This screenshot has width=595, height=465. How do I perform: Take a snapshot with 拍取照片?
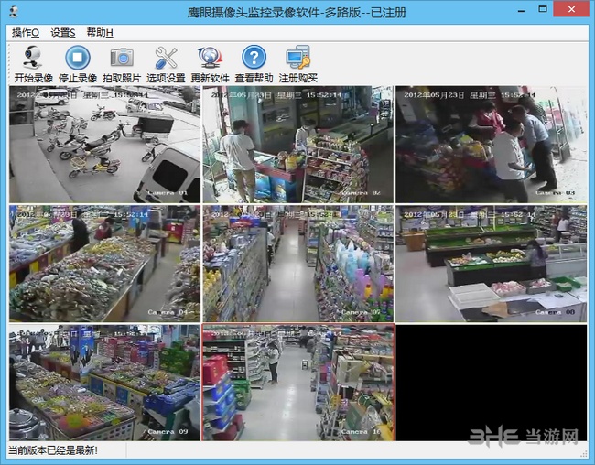pos(122,63)
